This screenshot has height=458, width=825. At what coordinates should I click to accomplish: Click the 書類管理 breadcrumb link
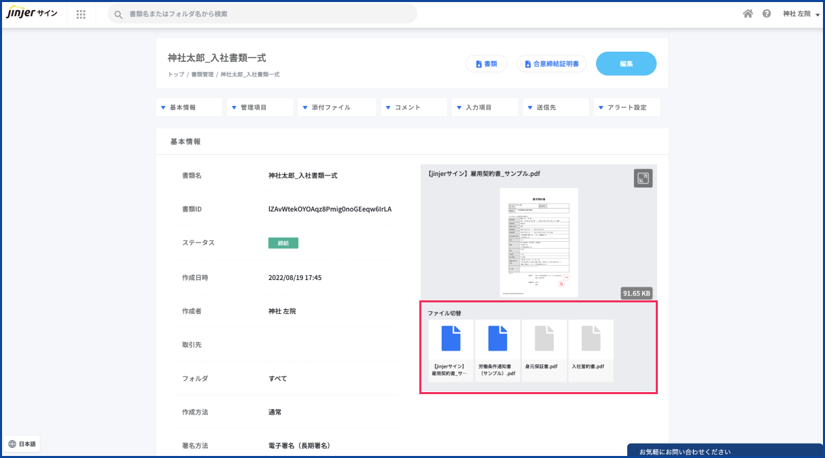pyautogui.click(x=202, y=75)
